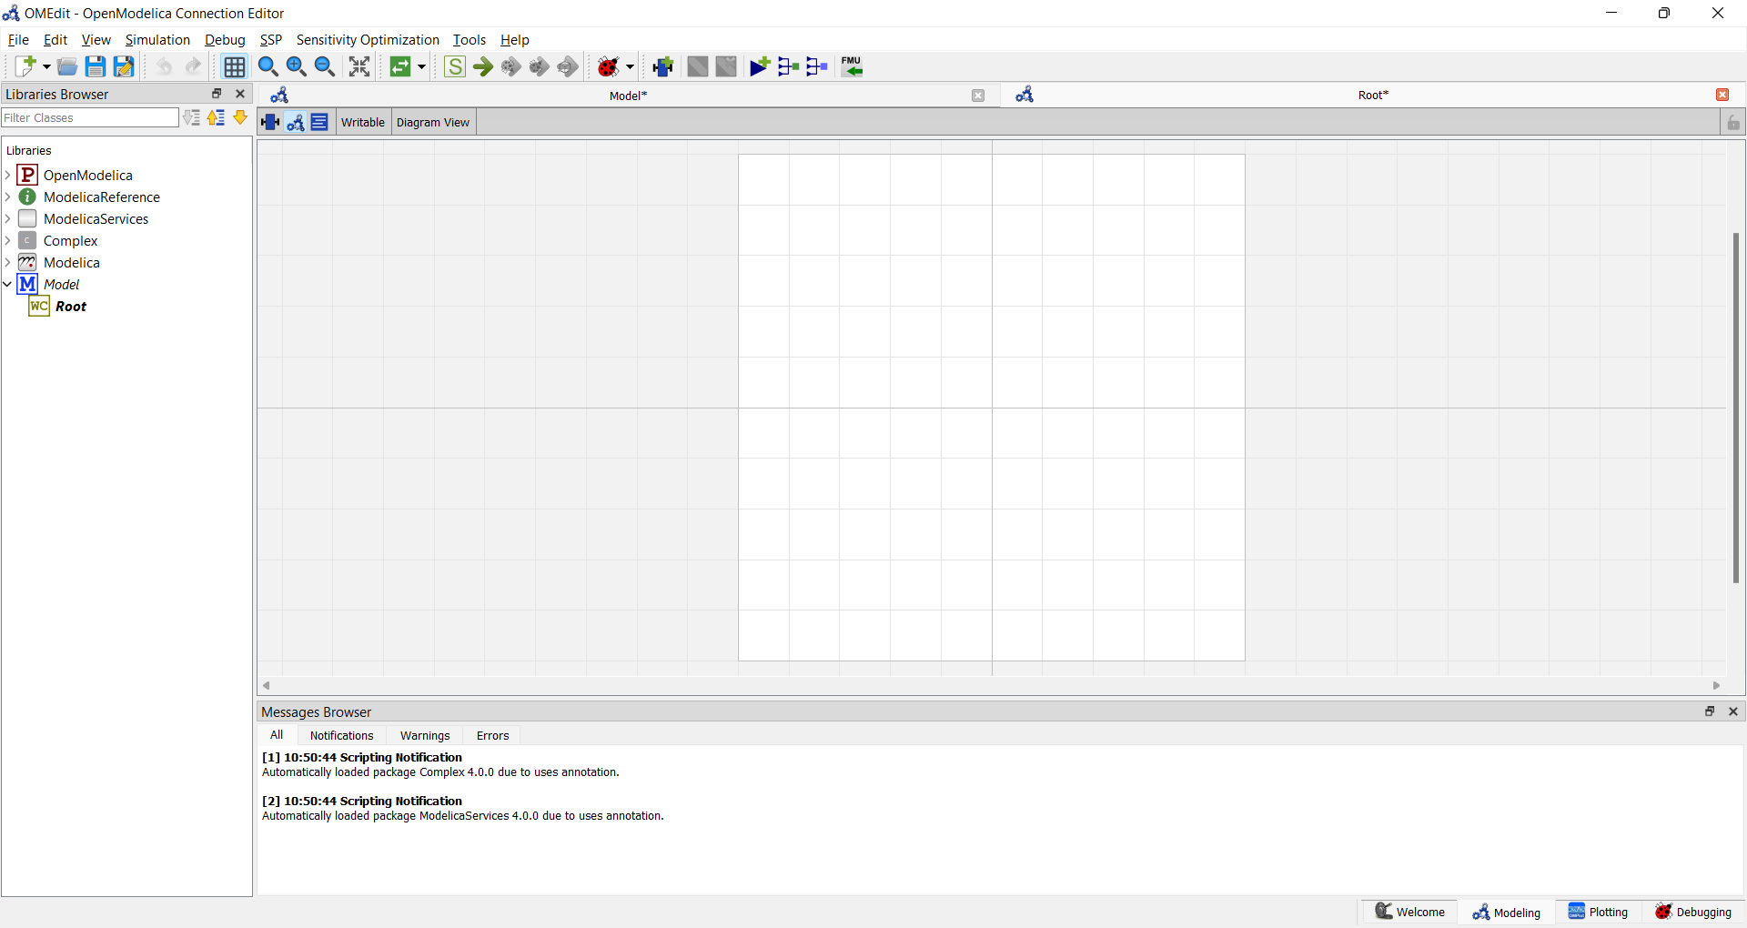Collapse the Model tree node
Viewport: 1747px width, 928px height.
pos(8,285)
